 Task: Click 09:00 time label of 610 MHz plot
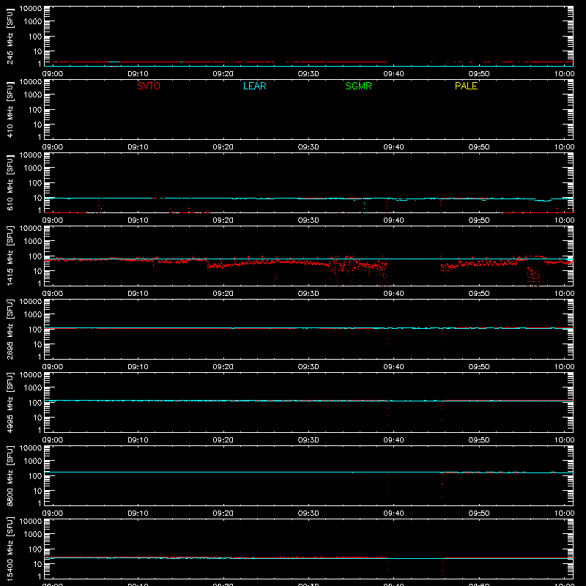[x=53, y=220]
